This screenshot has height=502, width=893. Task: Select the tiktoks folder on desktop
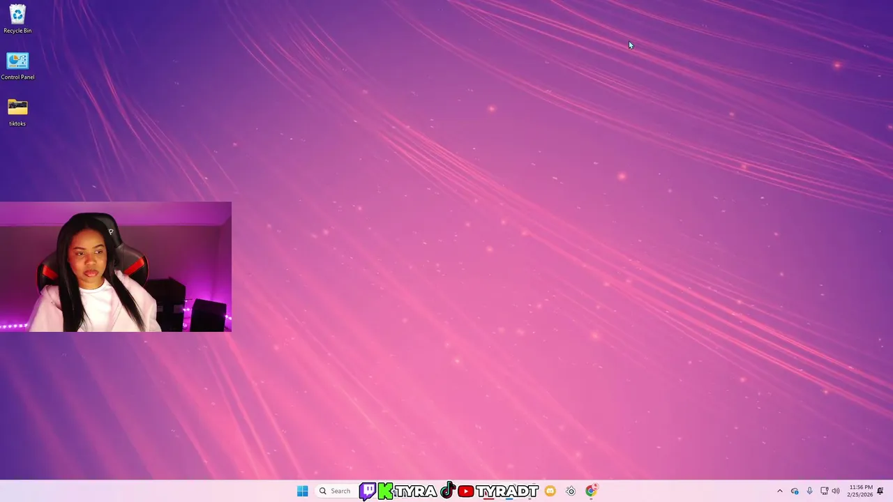coord(17,112)
